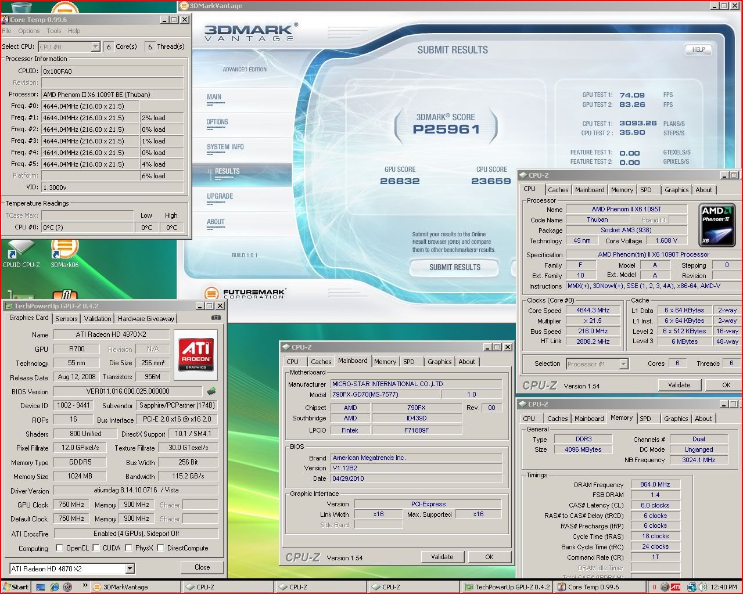Click the quick launch show desktop icon
The height and width of the screenshot is (594, 743).
pyautogui.click(x=41, y=587)
